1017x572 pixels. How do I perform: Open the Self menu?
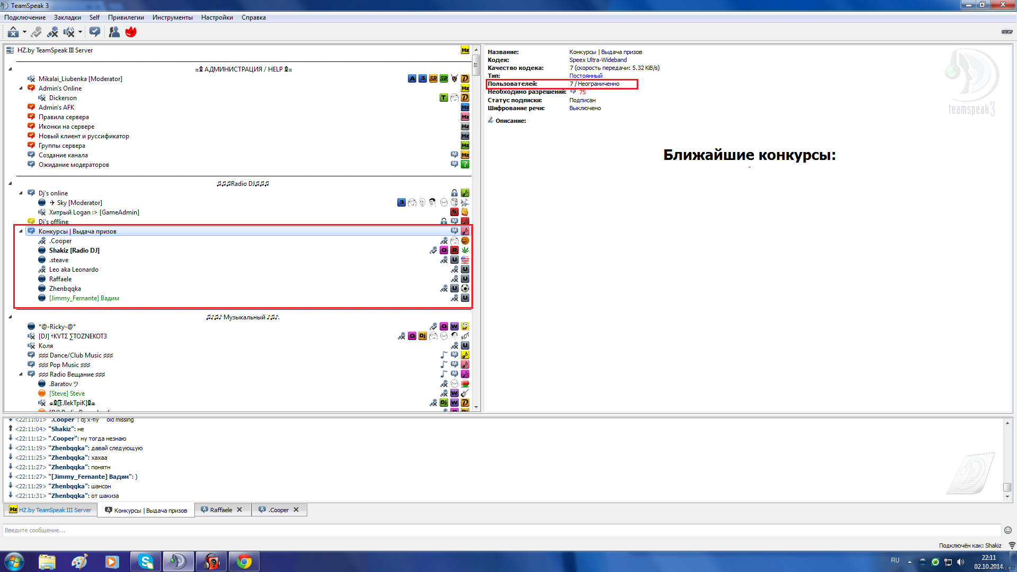(x=94, y=17)
